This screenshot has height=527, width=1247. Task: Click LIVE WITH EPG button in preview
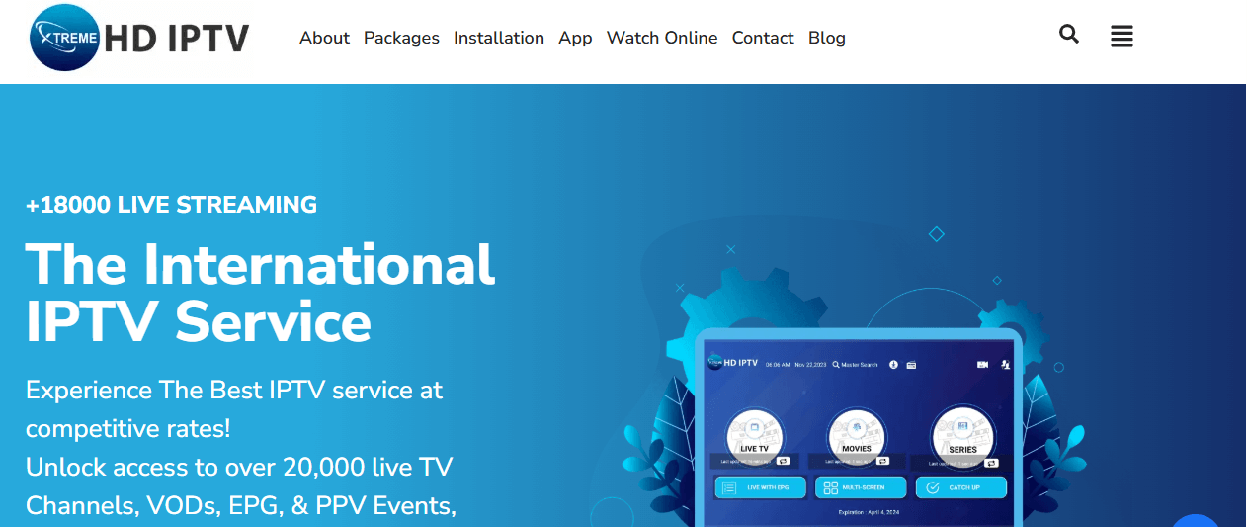761,487
